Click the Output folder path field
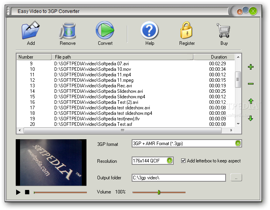 coord(179,178)
